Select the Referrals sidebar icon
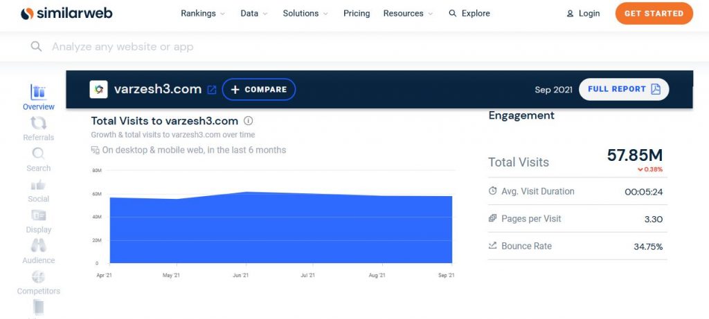This screenshot has height=319, width=709. pyautogui.click(x=39, y=124)
